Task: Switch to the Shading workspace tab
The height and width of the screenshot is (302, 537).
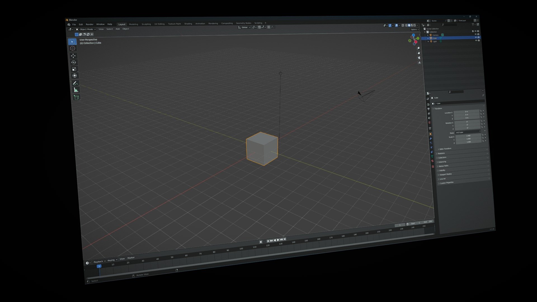Action: (x=188, y=23)
